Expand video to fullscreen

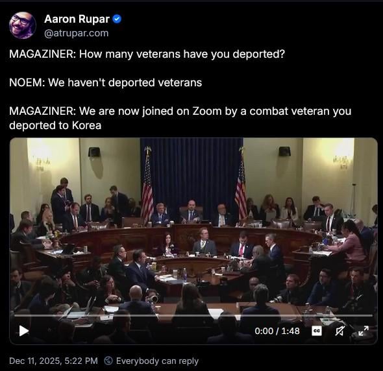(x=364, y=331)
